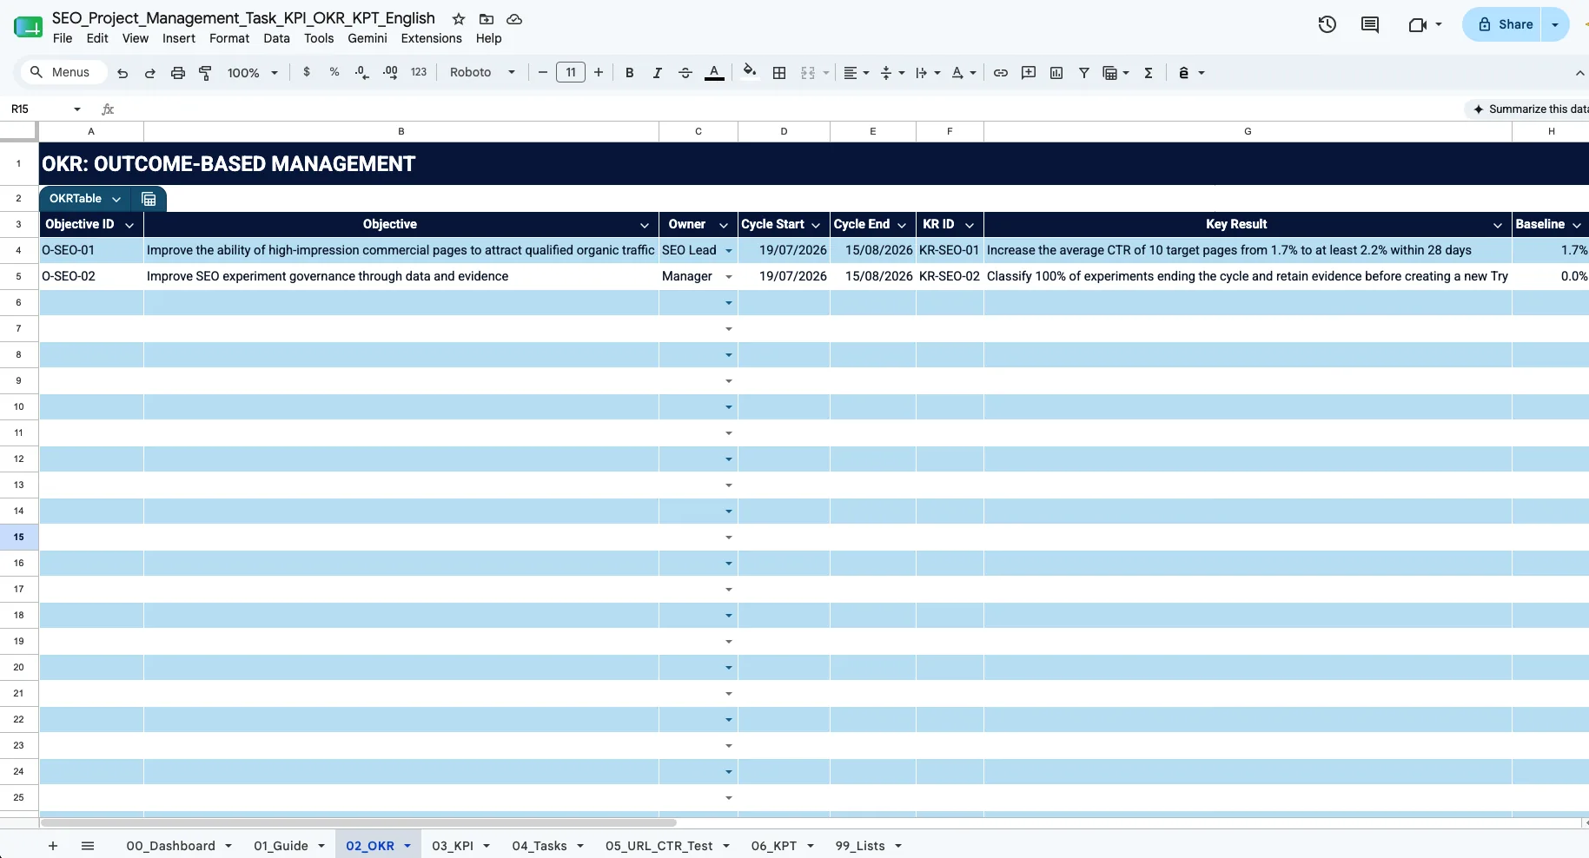
Task: Open the Format menu
Action: [x=229, y=38]
